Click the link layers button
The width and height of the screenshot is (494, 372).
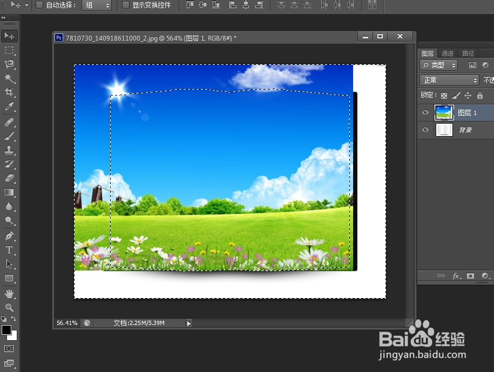[441, 275]
